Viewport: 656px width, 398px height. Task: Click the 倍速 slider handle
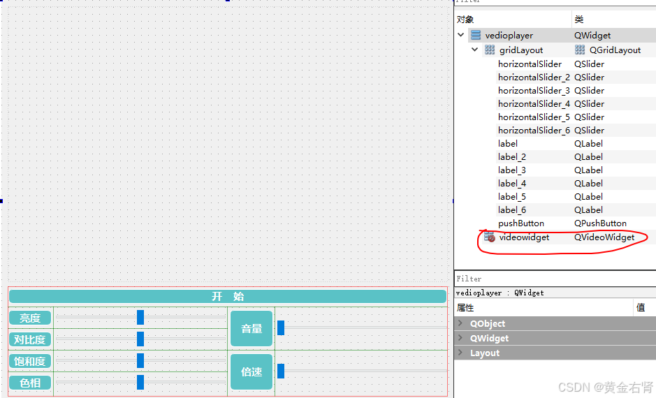coord(281,371)
